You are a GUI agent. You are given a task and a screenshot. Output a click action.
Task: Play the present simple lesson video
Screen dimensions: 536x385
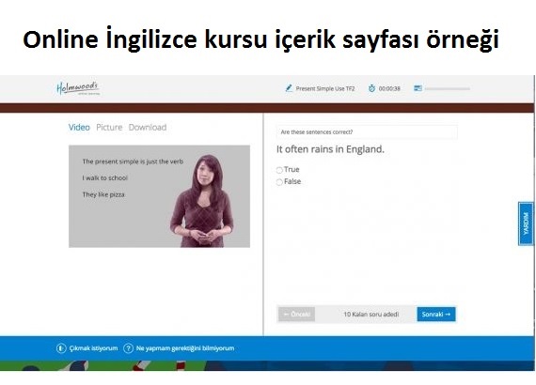pyautogui.click(x=159, y=196)
